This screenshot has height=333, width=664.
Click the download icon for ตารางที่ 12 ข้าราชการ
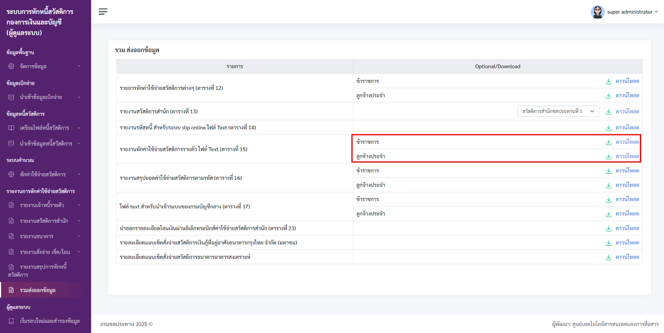tap(608, 81)
